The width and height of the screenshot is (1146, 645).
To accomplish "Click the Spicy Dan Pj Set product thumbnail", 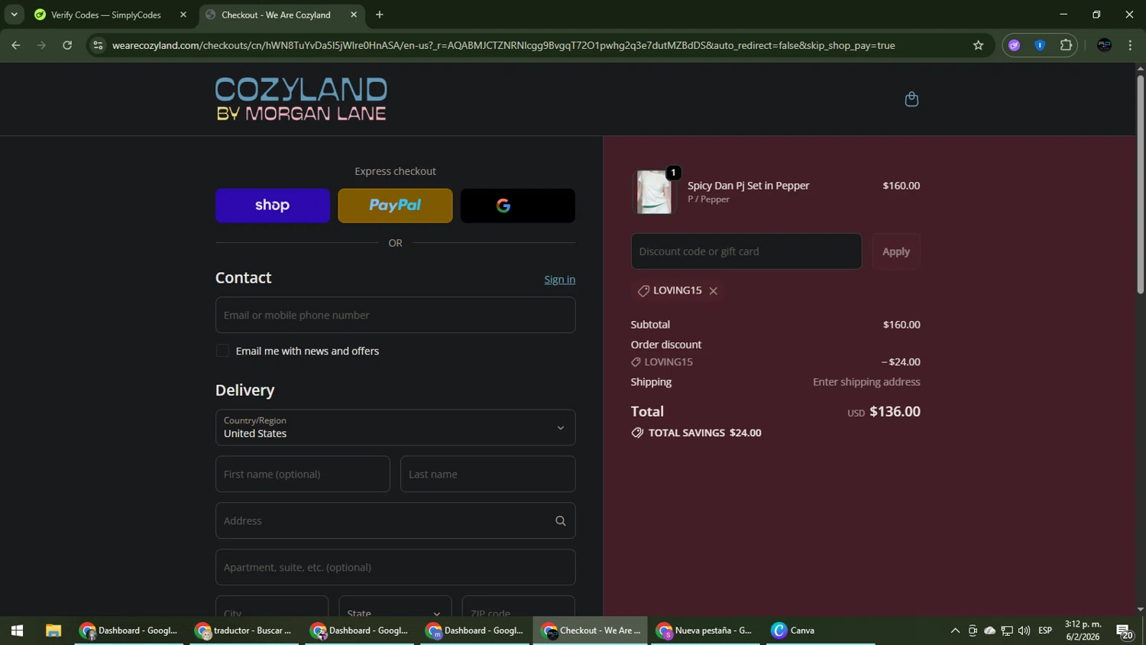I will 655,191.
